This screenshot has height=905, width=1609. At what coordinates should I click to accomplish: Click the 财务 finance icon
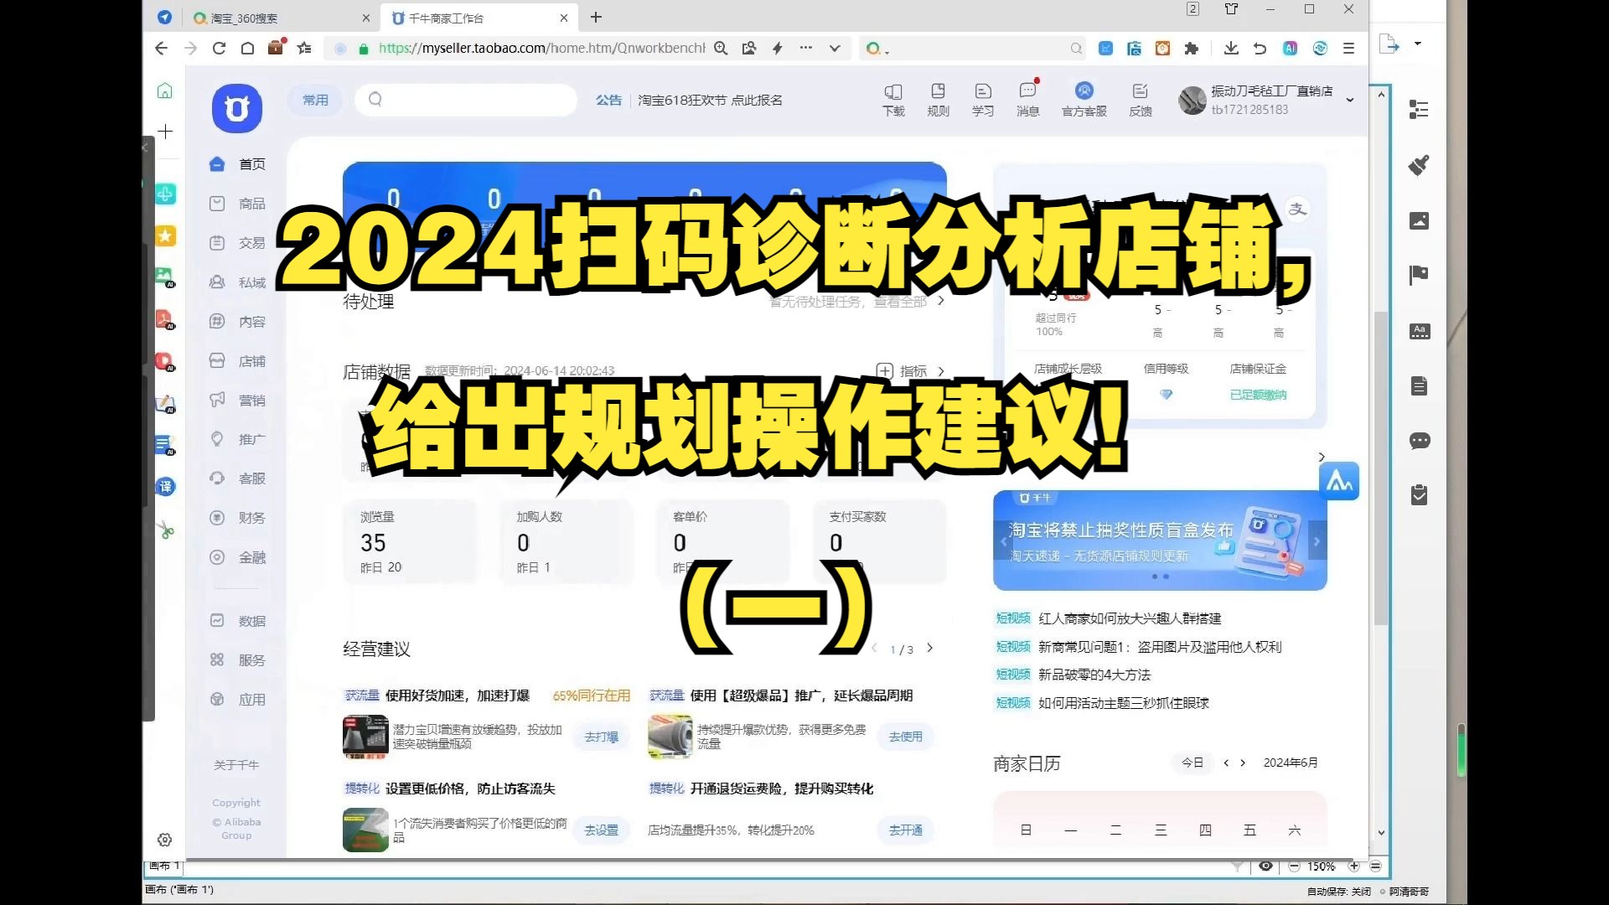(x=217, y=518)
